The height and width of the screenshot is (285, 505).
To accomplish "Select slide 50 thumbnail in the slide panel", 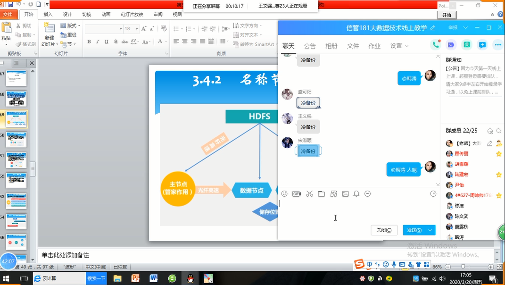I will pos(17,140).
